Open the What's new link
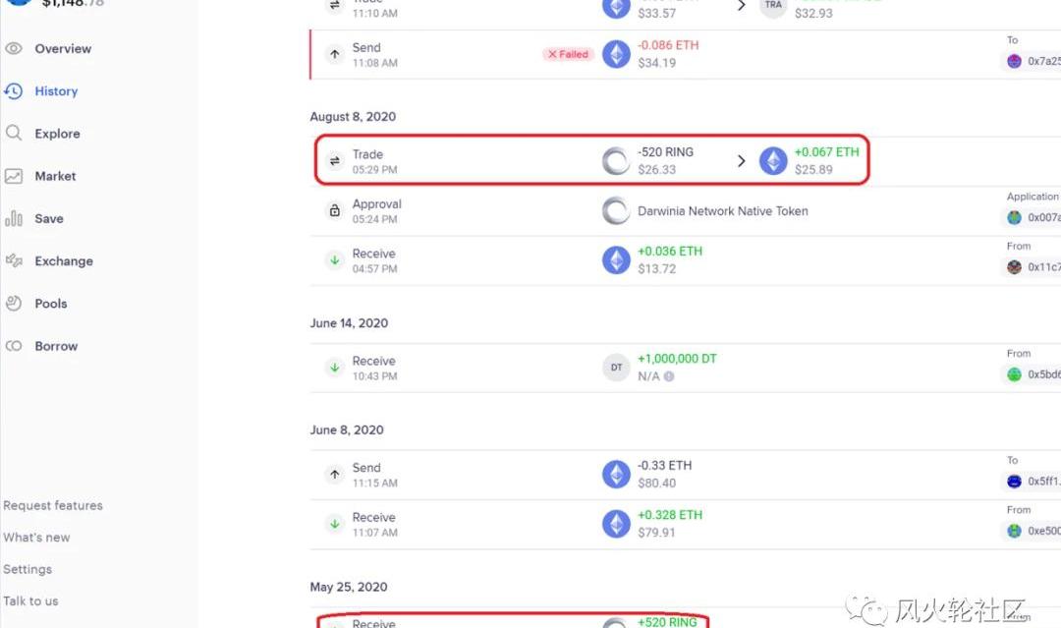Image resolution: width=1061 pixels, height=628 pixels. 36,538
